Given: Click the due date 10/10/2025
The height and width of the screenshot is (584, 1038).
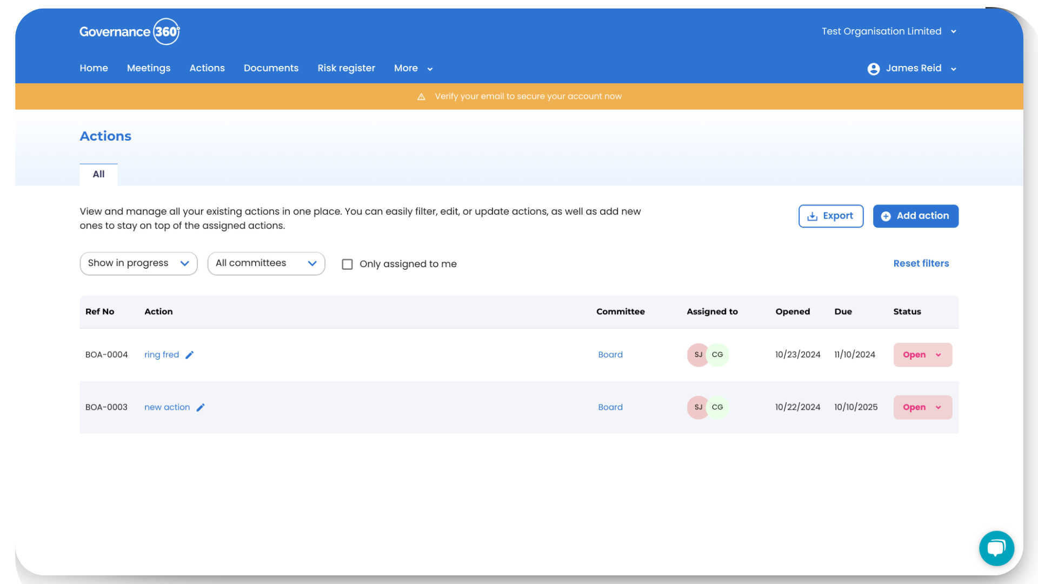Looking at the screenshot, I should click(856, 407).
